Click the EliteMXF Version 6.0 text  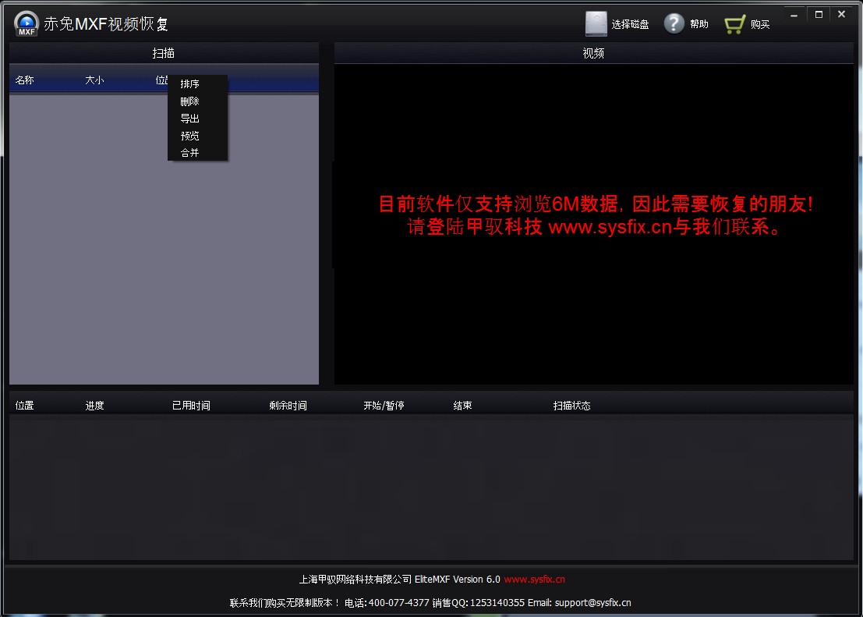[x=458, y=580]
